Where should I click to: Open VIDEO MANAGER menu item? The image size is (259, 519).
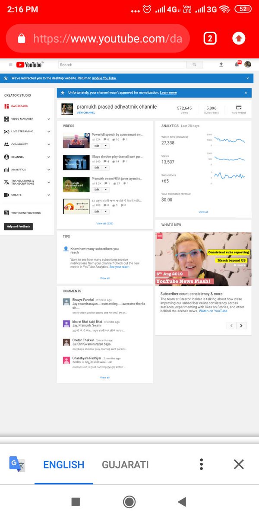[x=22, y=119]
